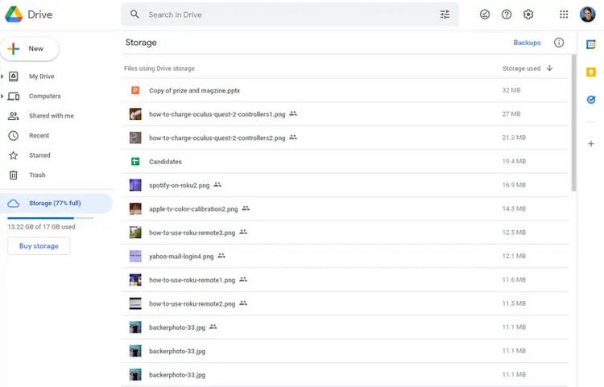The image size is (604, 387).
Task: Expand the Computers tree arrow
Action: 2,96
